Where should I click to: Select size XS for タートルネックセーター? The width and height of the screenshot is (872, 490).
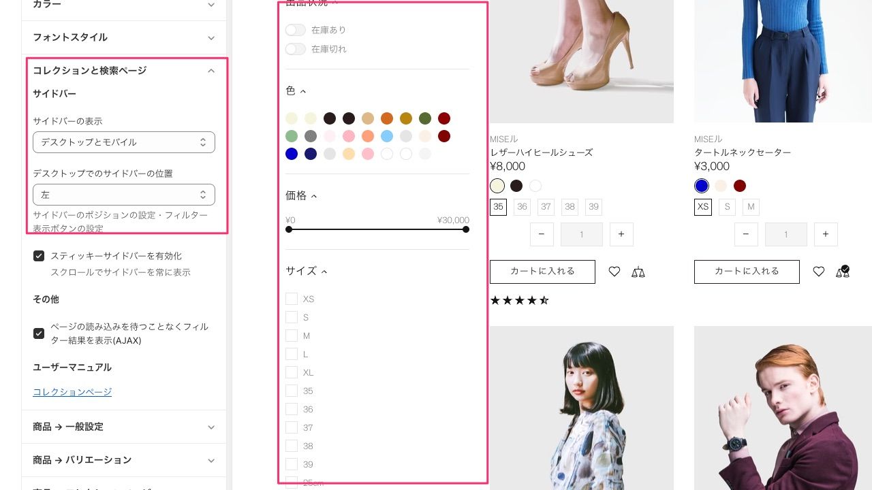703,207
